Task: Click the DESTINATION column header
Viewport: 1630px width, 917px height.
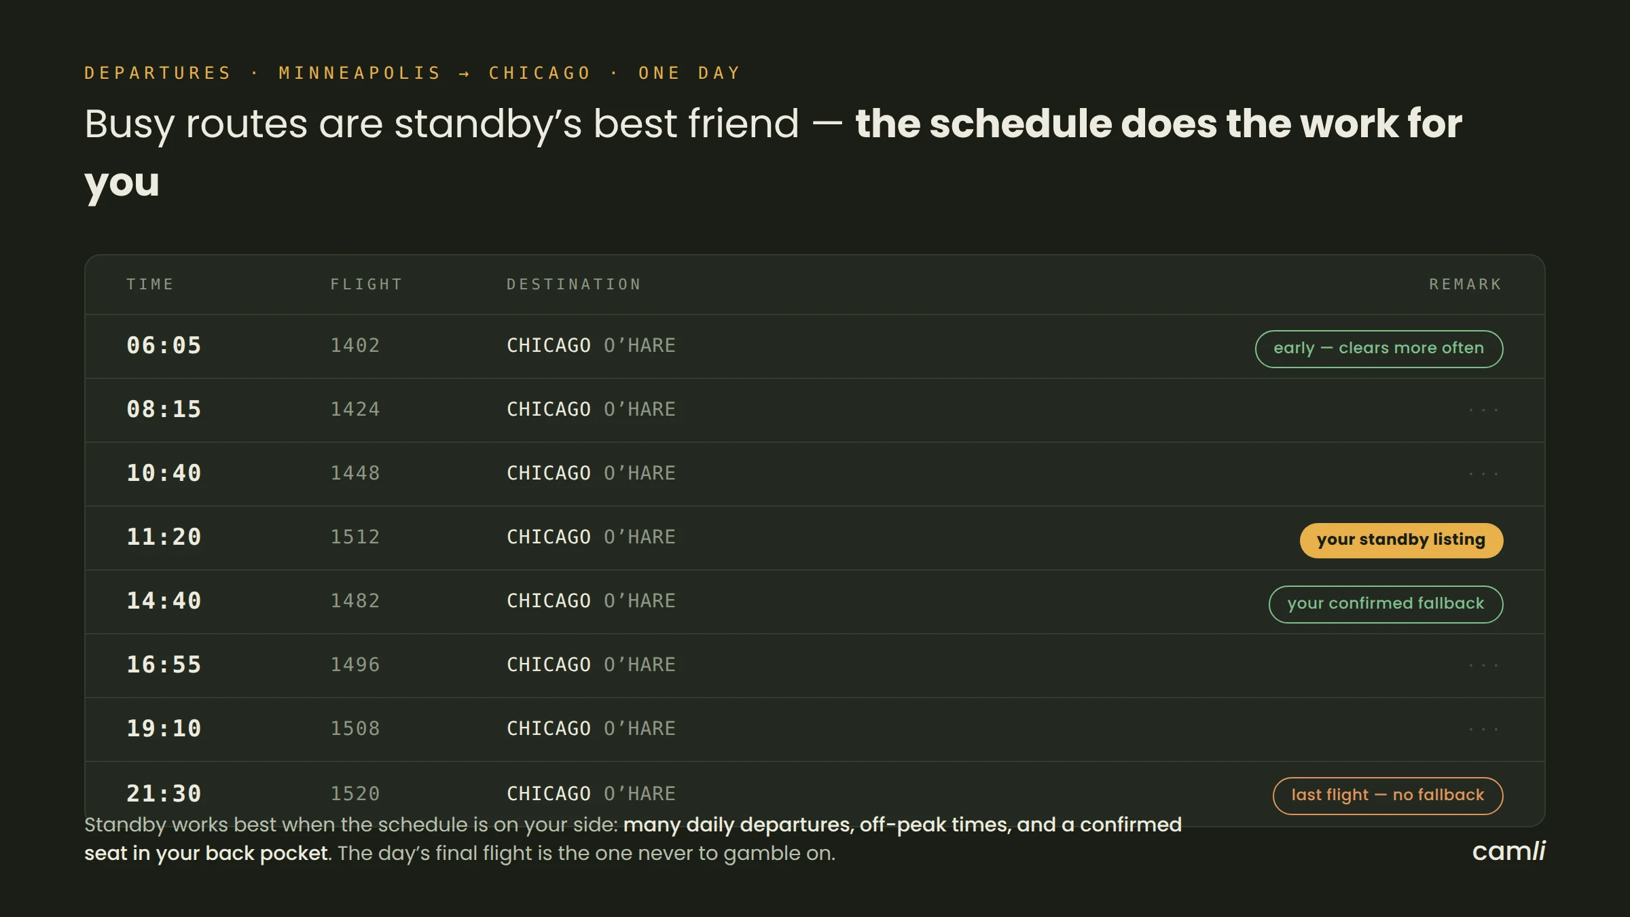Action: 574,284
